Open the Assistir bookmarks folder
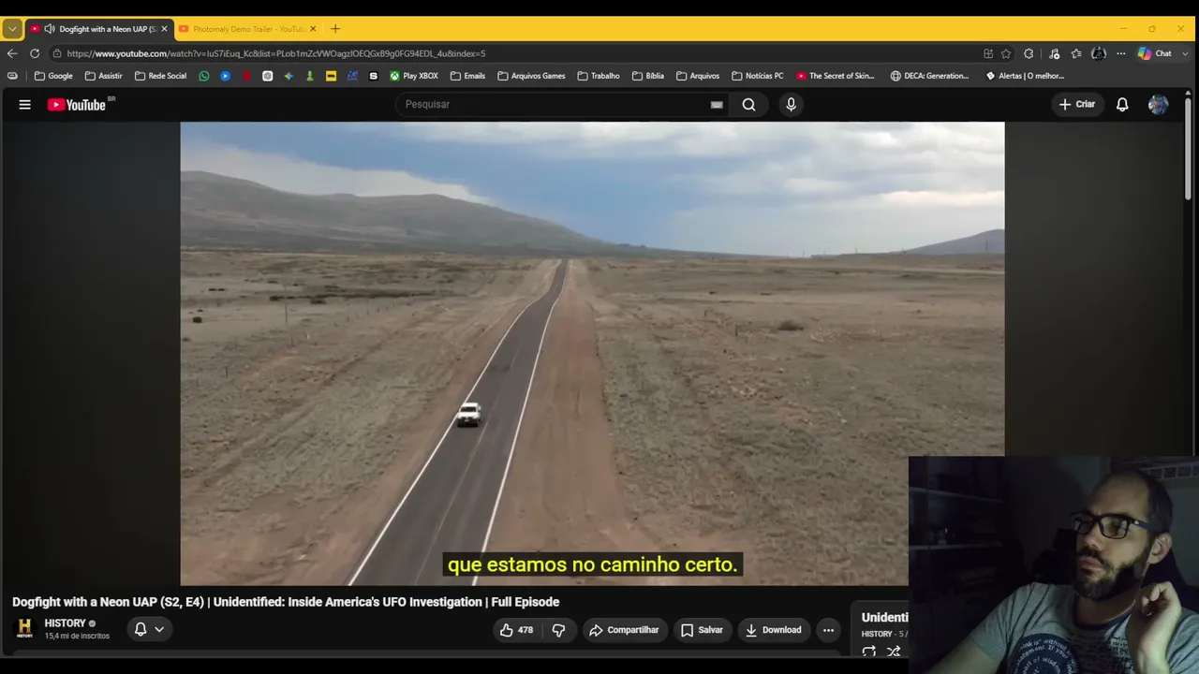Viewport: 1199px width, 674px height. click(103, 76)
